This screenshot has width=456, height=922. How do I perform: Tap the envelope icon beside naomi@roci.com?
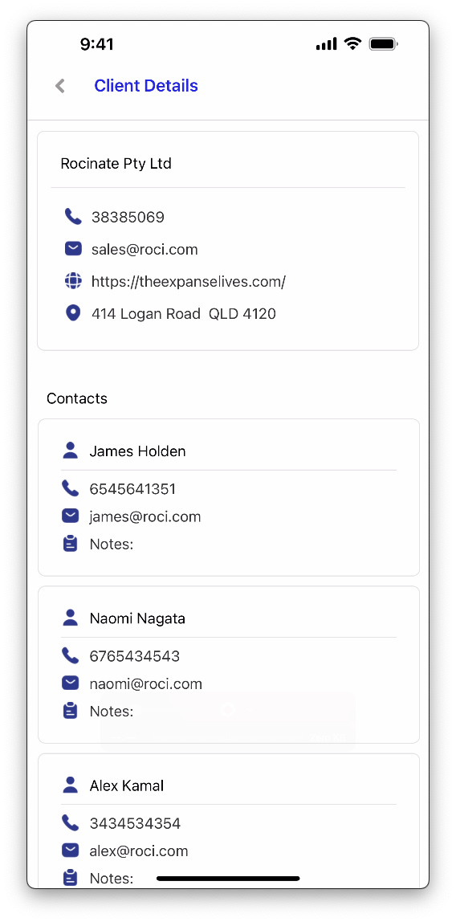(70, 683)
